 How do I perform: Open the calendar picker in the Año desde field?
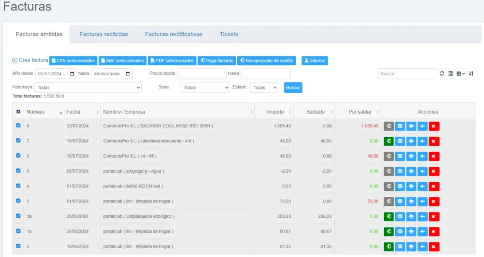coord(72,74)
